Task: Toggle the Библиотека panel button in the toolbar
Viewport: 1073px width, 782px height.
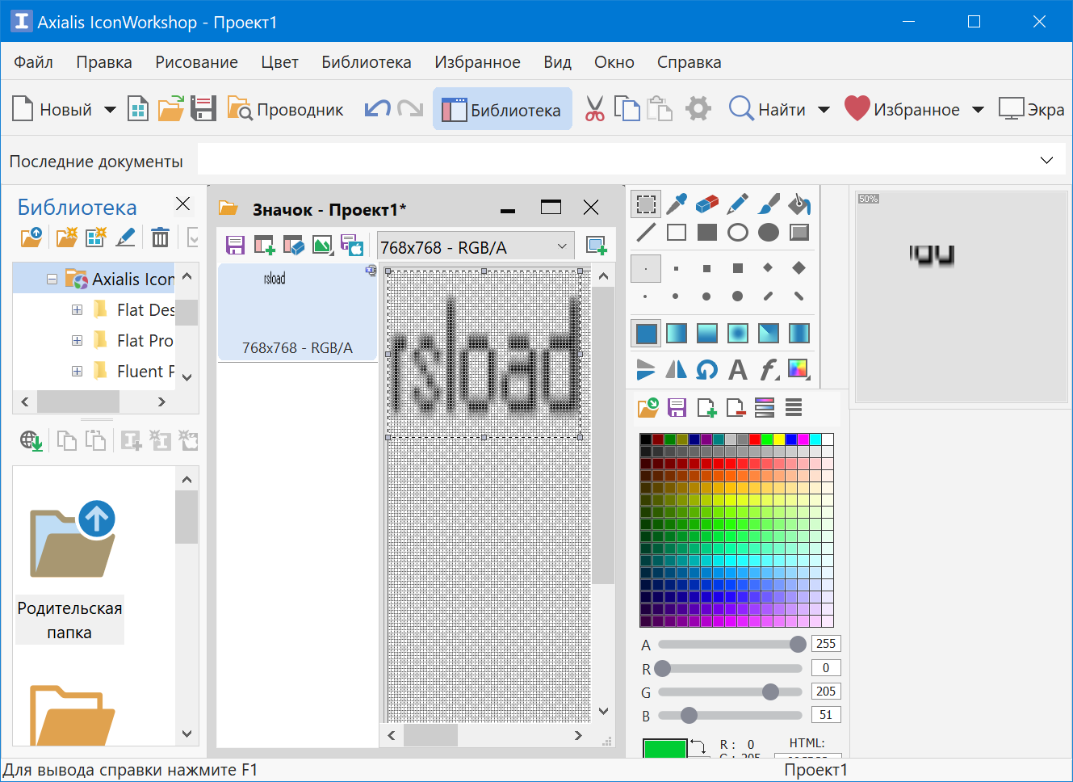Action: [x=502, y=109]
